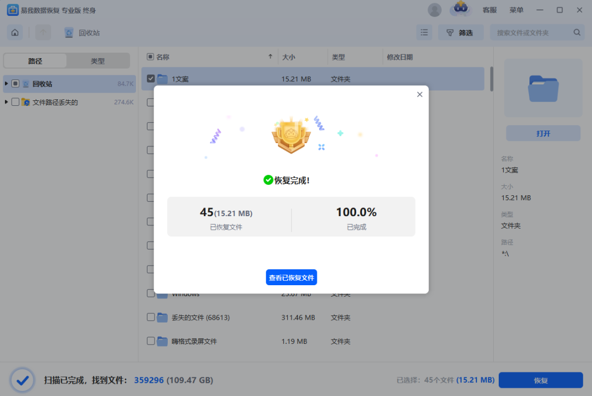Open the 菜单 menu
This screenshot has width=592, height=396.
coord(516,10)
